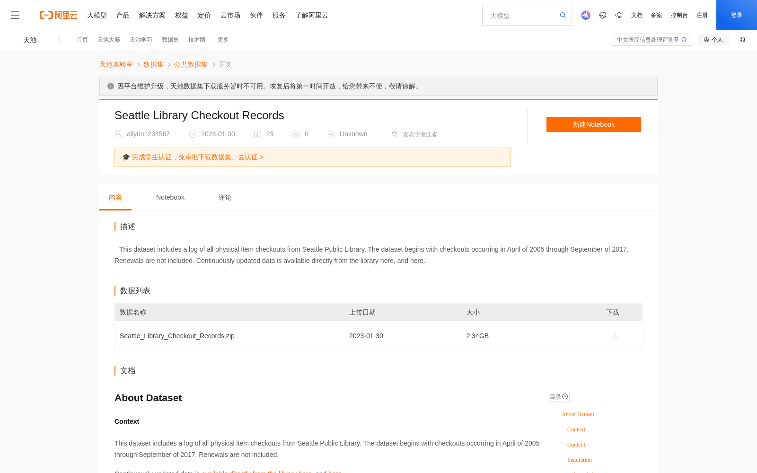This screenshot has width=757, height=473.
Task: Switch to the 评论 tab
Action: (225, 197)
